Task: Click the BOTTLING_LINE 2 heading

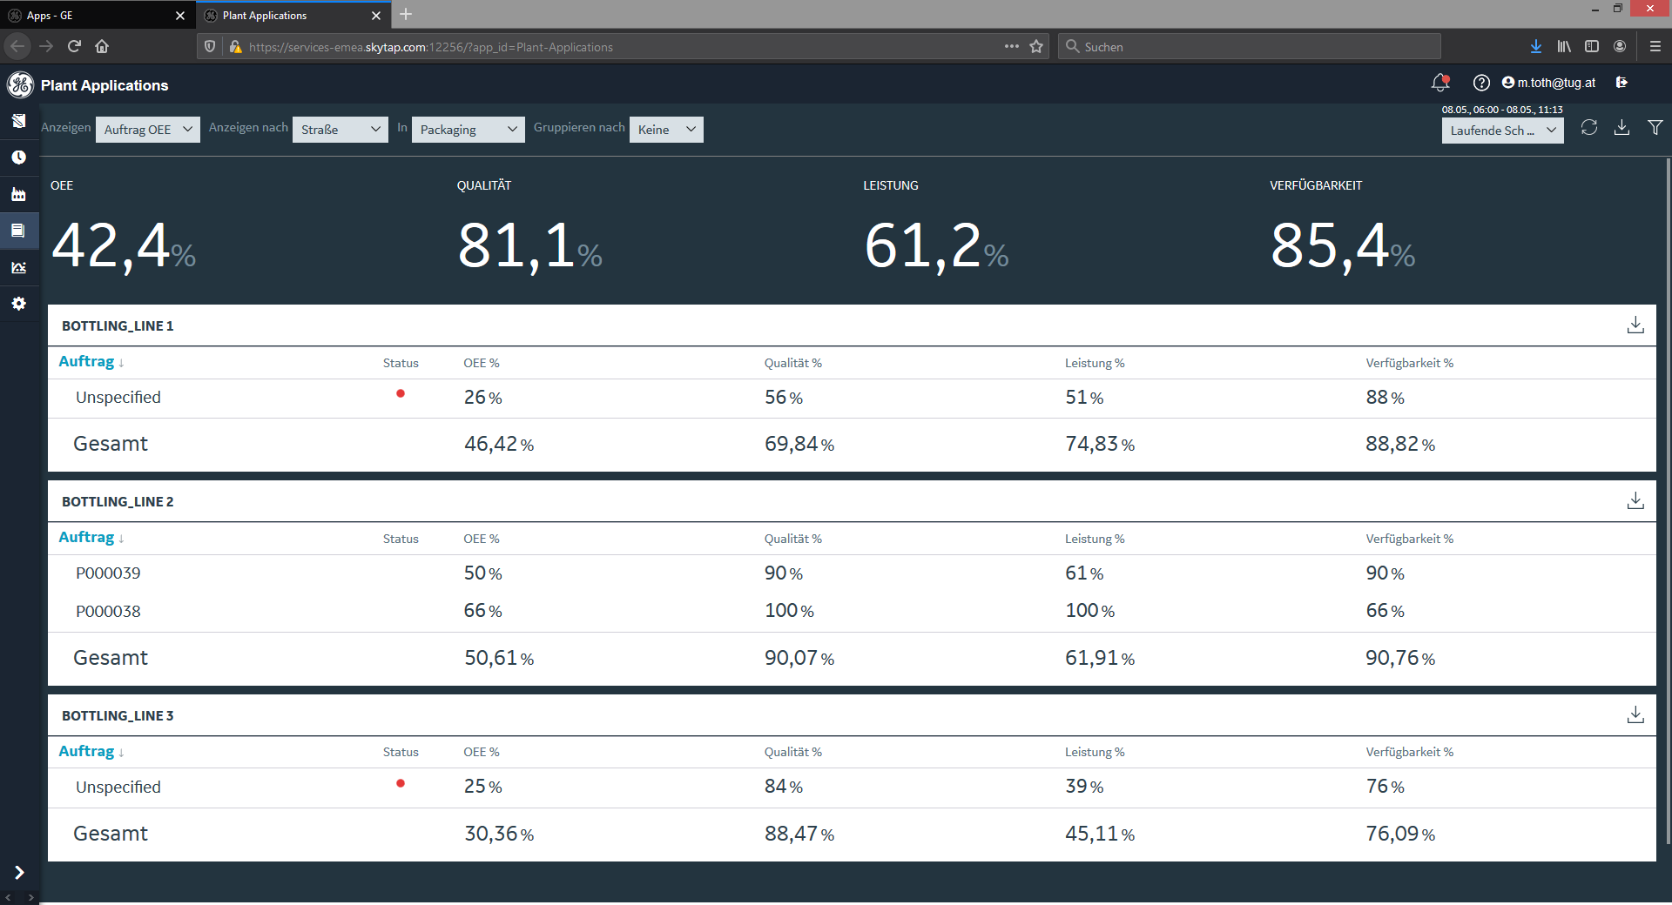Action: (x=118, y=501)
